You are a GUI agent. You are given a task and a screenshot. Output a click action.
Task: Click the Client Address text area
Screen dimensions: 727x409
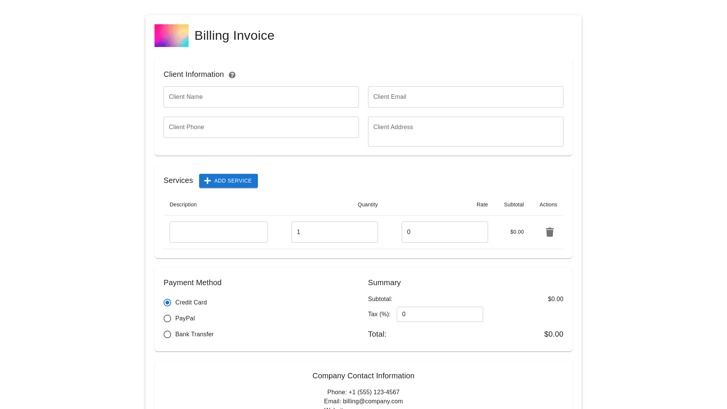465,131
